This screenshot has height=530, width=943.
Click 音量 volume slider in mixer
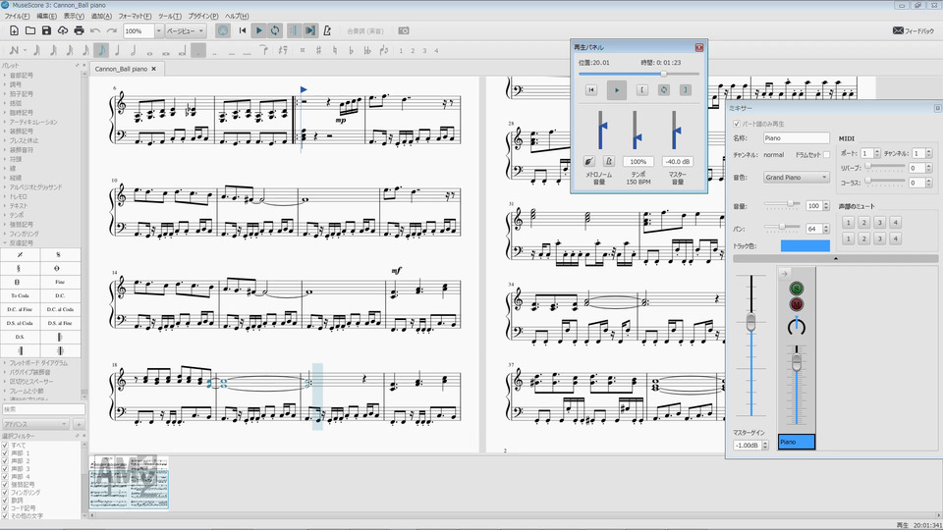pyautogui.click(x=782, y=204)
